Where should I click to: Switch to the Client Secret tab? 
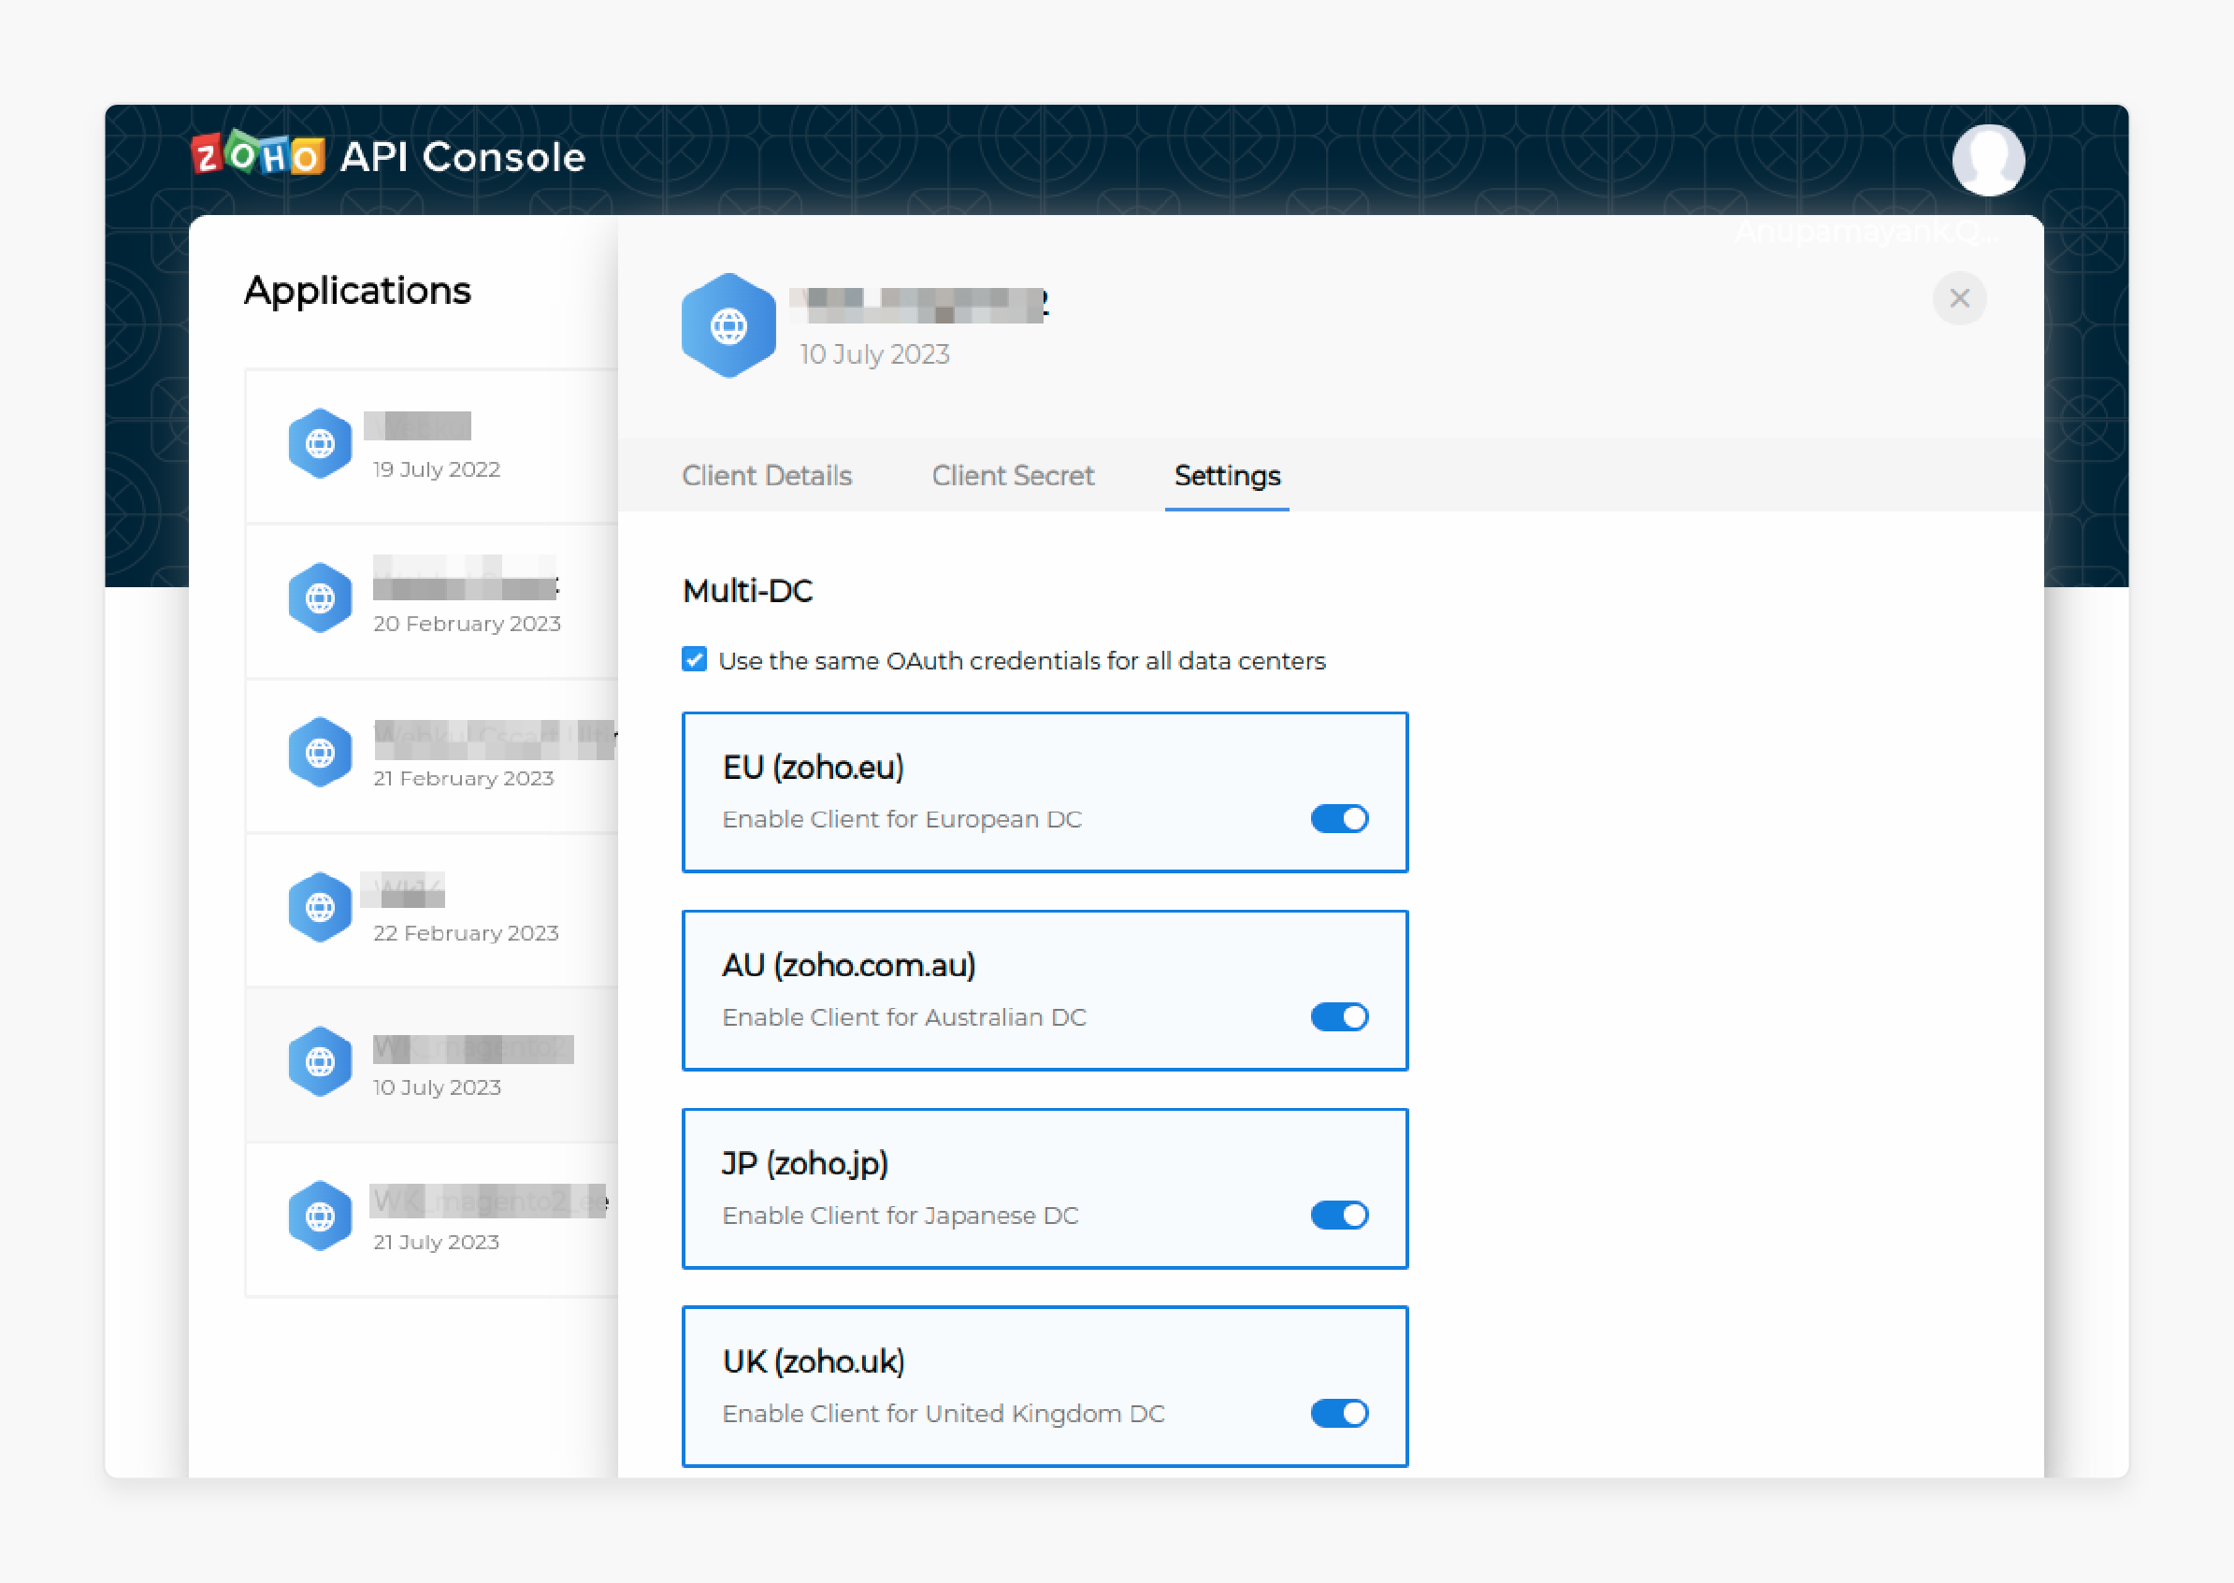pyautogui.click(x=1013, y=476)
